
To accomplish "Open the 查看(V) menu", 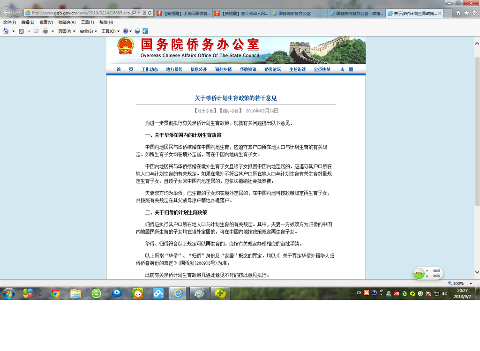I will pyautogui.click(x=46, y=22).
